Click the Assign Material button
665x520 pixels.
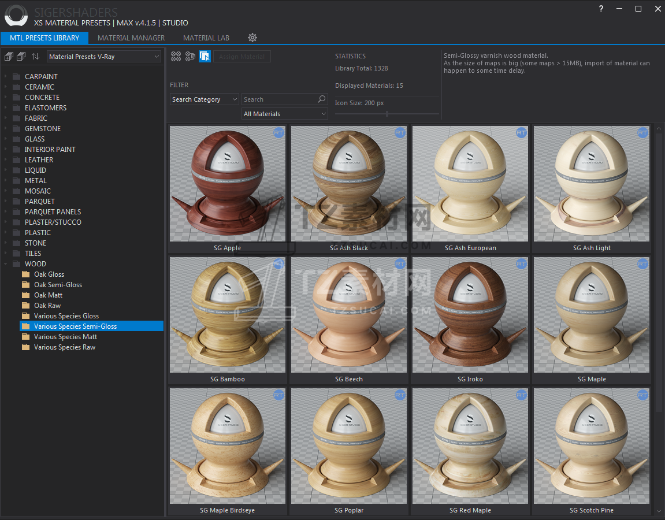click(x=242, y=57)
